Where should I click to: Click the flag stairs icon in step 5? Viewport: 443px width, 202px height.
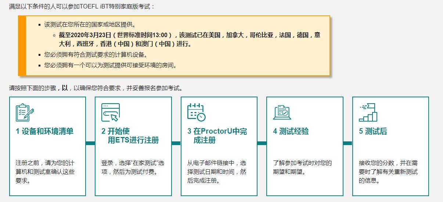pos(368,112)
